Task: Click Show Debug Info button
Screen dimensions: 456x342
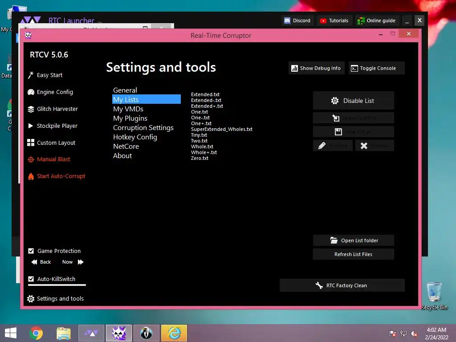Action: point(317,68)
